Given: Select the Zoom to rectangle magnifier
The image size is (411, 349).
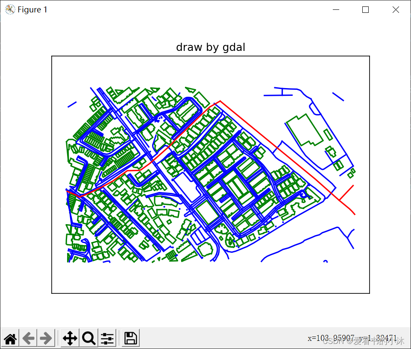Looking at the screenshot, I should (x=89, y=339).
